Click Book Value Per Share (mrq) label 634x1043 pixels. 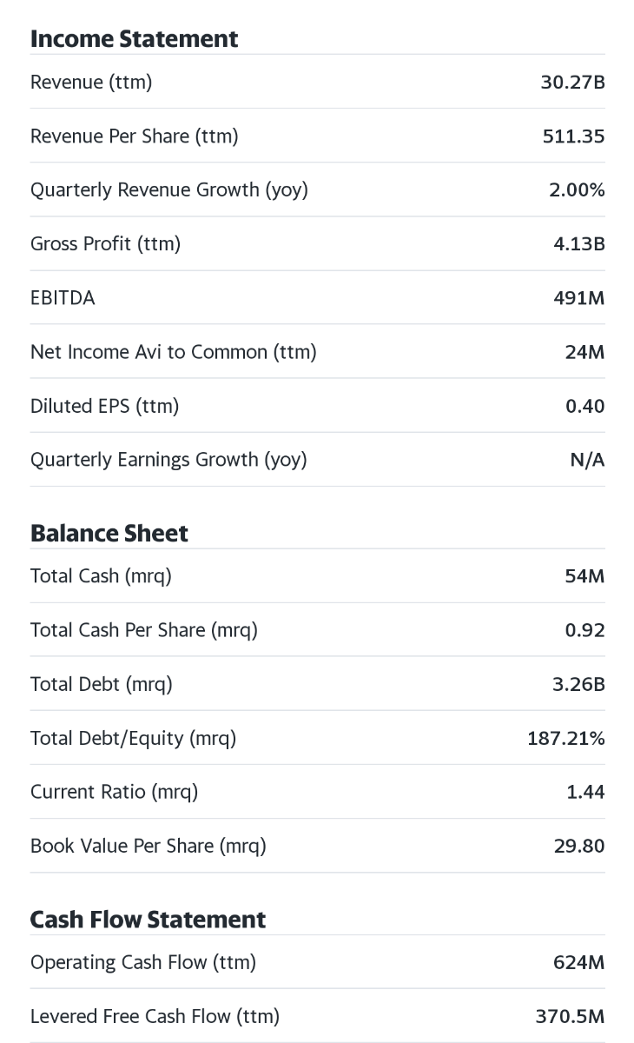(x=148, y=846)
